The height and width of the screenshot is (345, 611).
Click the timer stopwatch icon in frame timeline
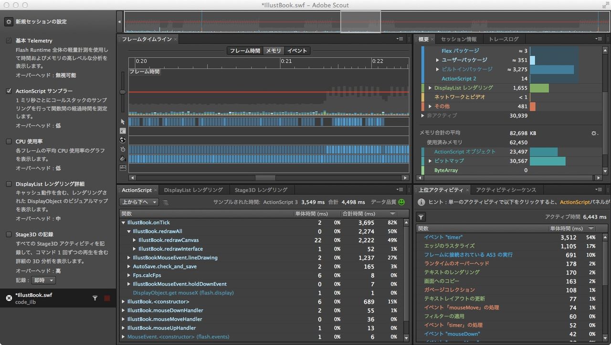click(123, 149)
